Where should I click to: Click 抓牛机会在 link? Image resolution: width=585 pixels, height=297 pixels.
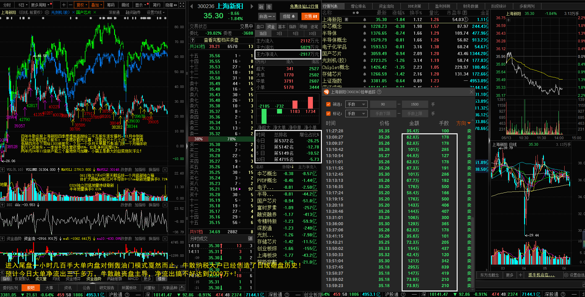point(541,275)
